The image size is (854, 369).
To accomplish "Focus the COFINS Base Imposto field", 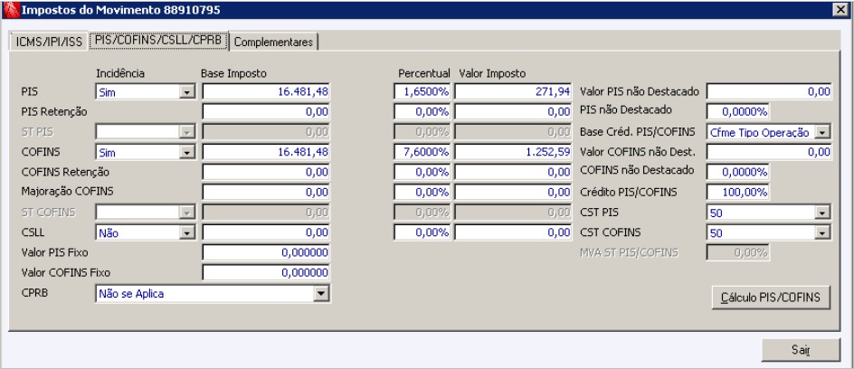I will [x=266, y=152].
